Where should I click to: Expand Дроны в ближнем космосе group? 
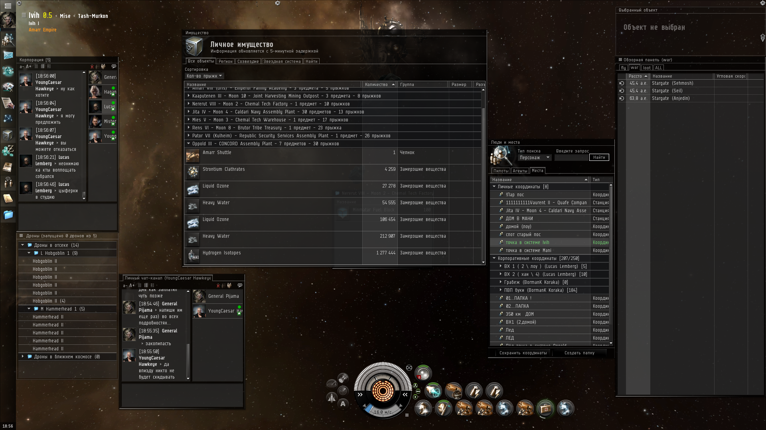coord(22,357)
